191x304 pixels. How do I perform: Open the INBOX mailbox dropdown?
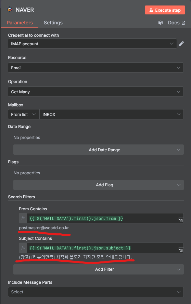[x=112, y=114]
